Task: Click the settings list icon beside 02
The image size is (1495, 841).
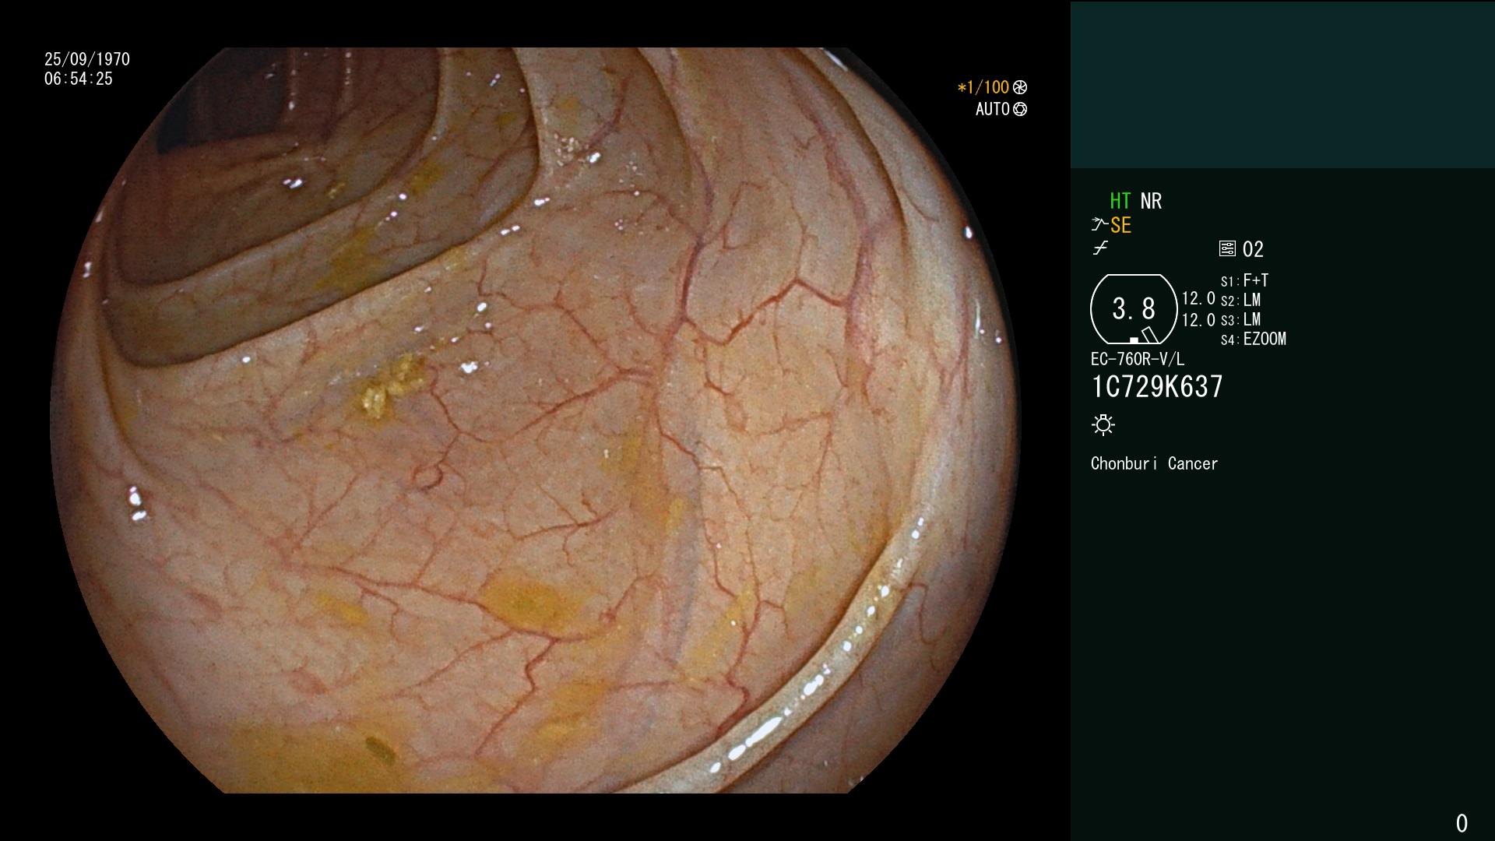Action: 1227,249
